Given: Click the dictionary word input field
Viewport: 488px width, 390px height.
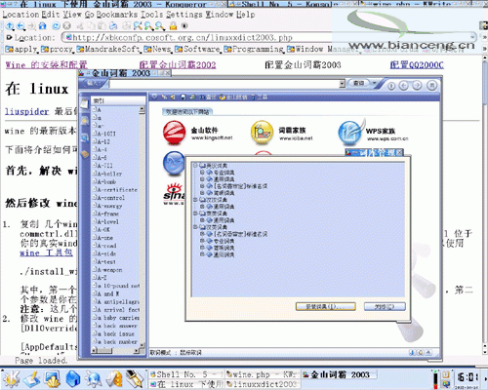Looking at the screenshot, I should (224, 84).
